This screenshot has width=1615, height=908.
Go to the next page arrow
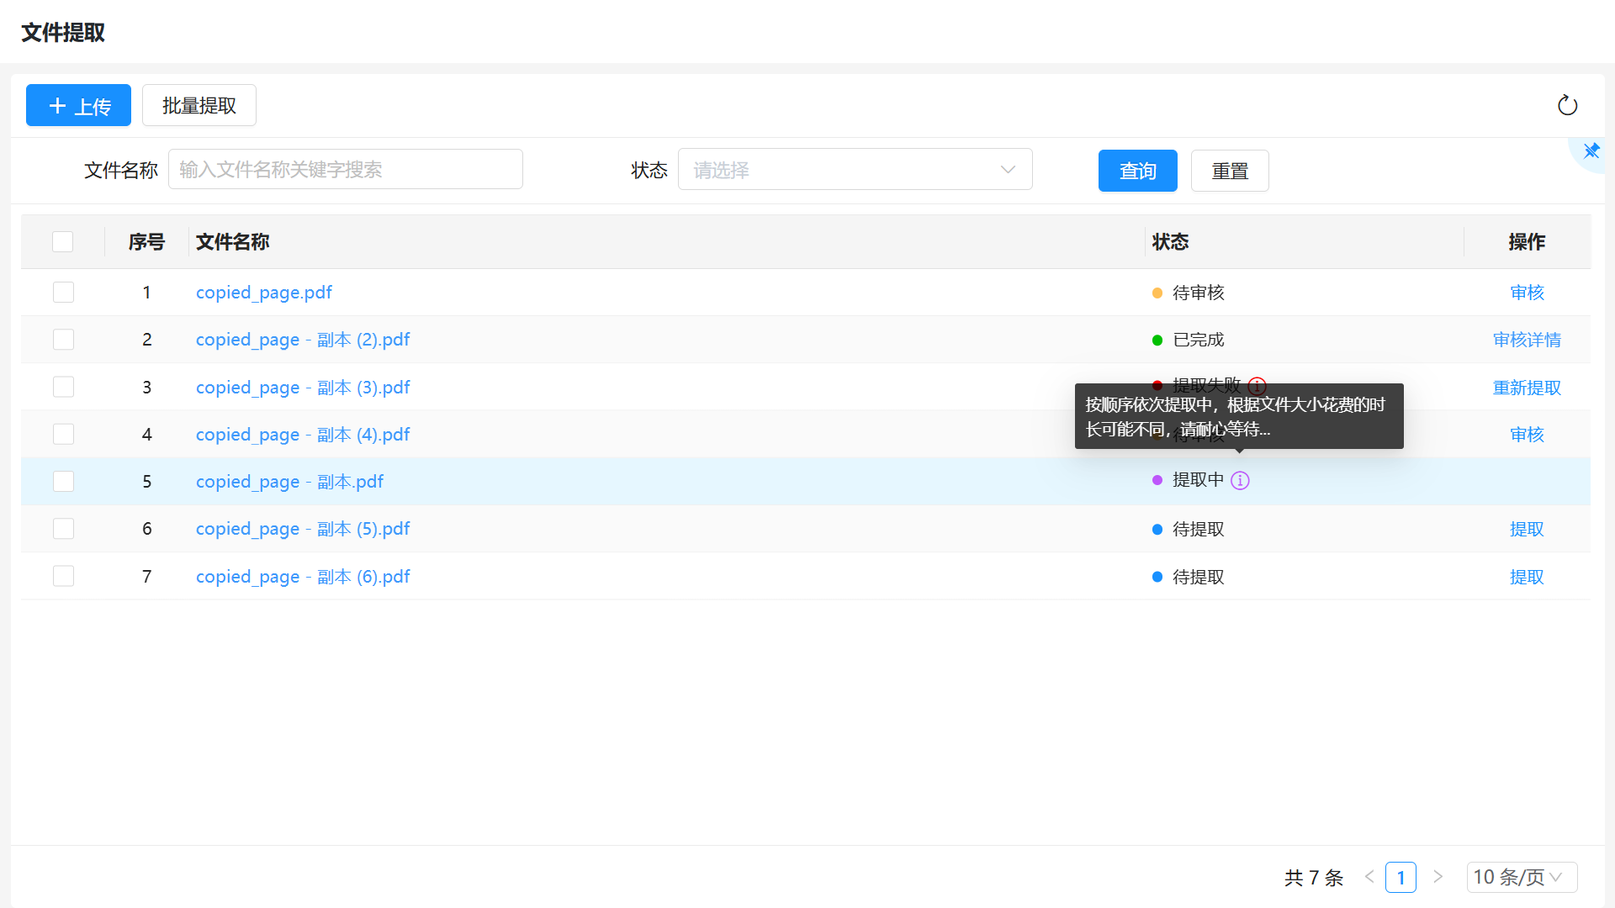pos(1438,877)
